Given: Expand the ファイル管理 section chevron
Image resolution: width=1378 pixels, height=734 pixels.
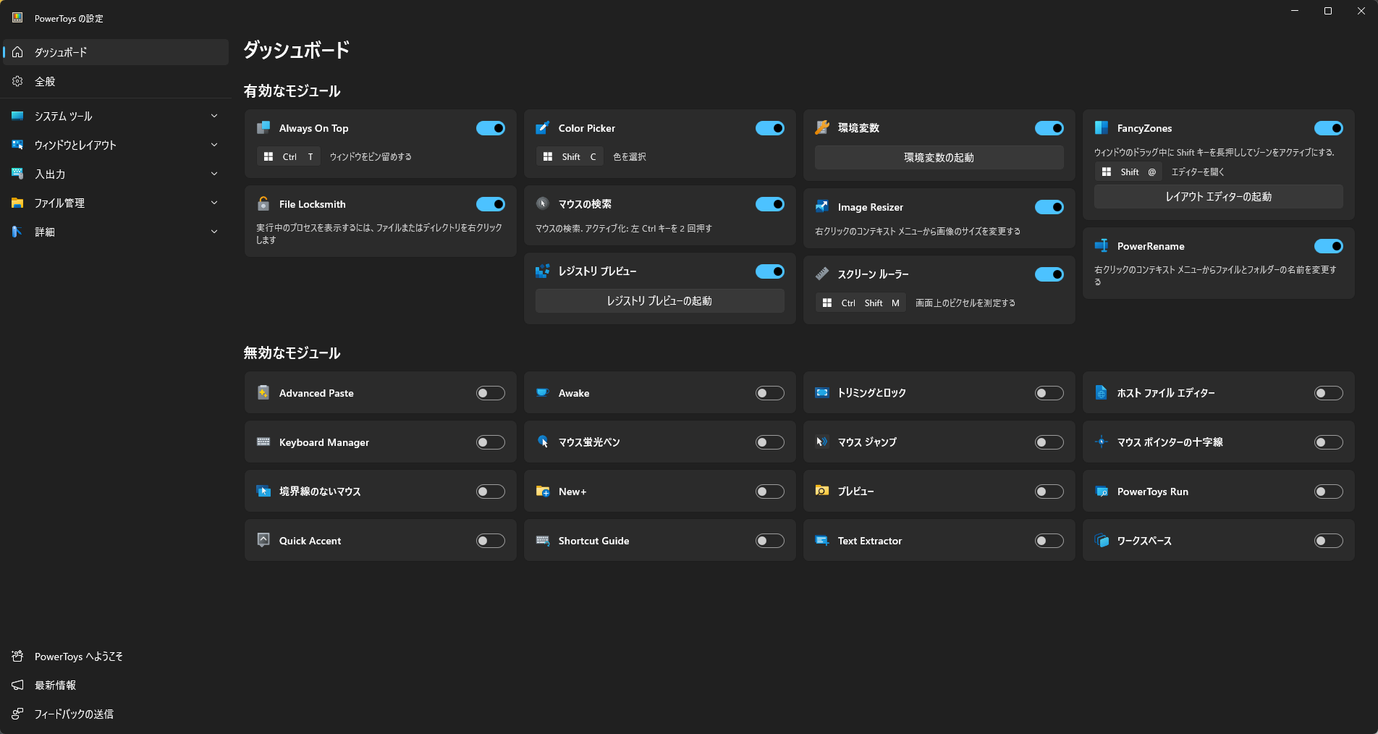Looking at the screenshot, I should pos(214,203).
